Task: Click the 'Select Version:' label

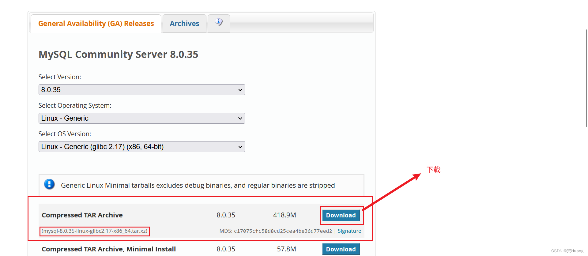Action: click(x=60, y=77)
